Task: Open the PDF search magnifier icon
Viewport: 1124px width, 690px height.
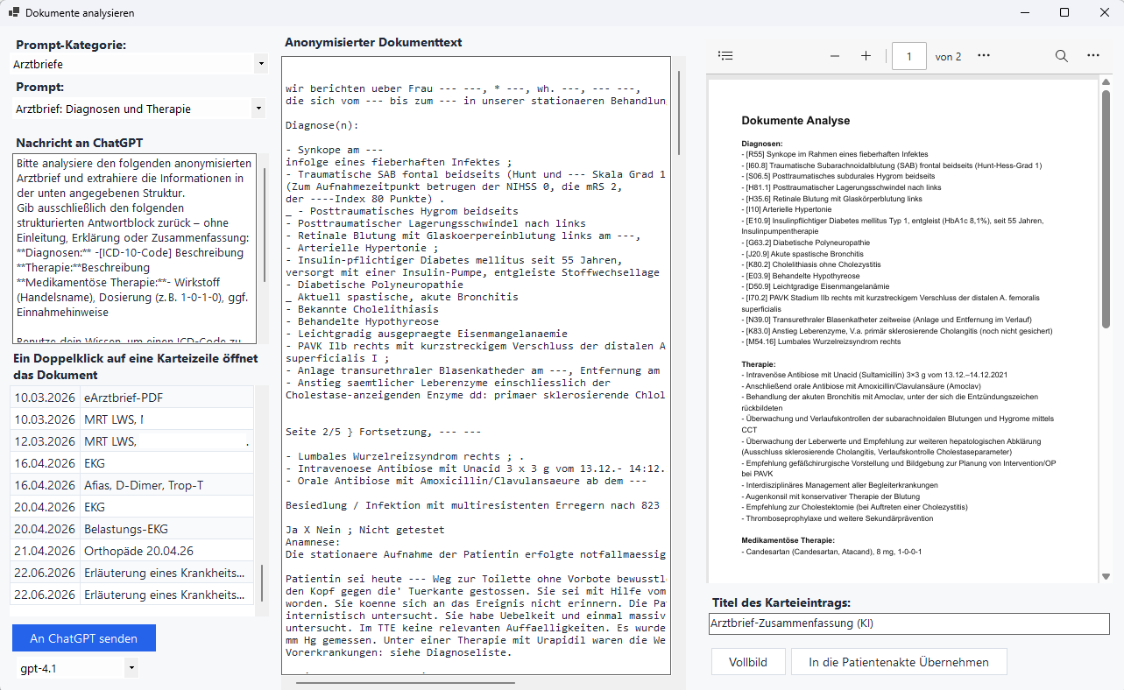Action: 1061,56
